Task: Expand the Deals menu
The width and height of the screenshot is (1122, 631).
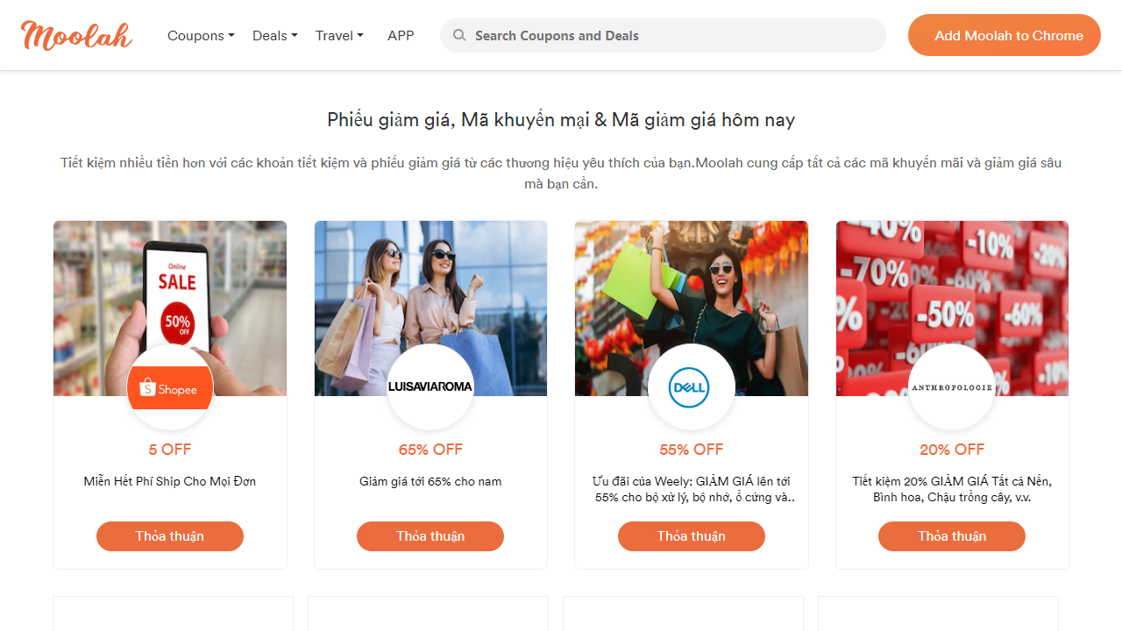Action: pos(274,35)
